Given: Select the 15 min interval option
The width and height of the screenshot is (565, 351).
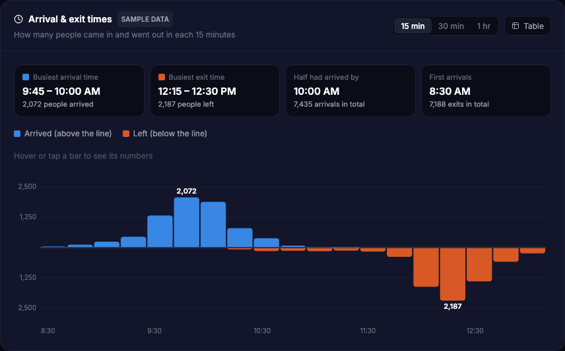Looking at the screenshot, I should (413, 26).
